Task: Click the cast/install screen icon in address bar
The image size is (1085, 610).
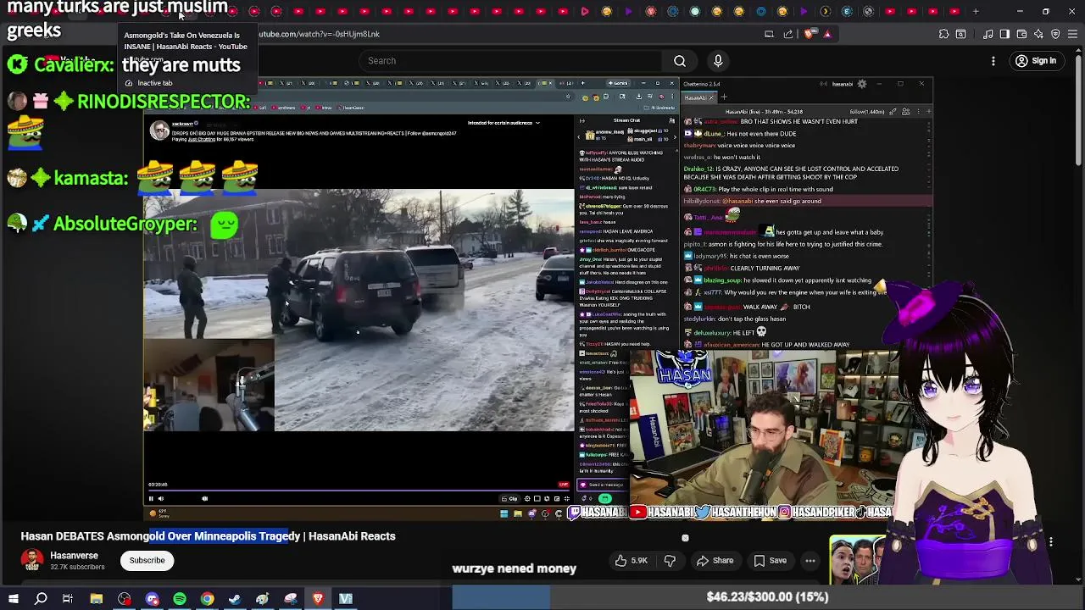Action: pyautogui.click(x=769, y=34)
